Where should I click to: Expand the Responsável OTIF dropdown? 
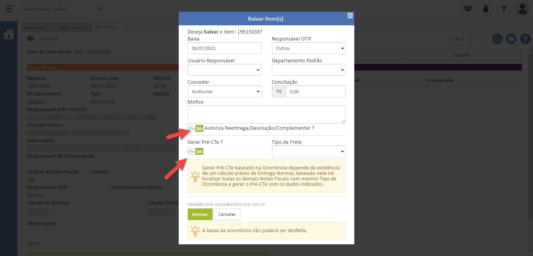[x=308, y=48]
